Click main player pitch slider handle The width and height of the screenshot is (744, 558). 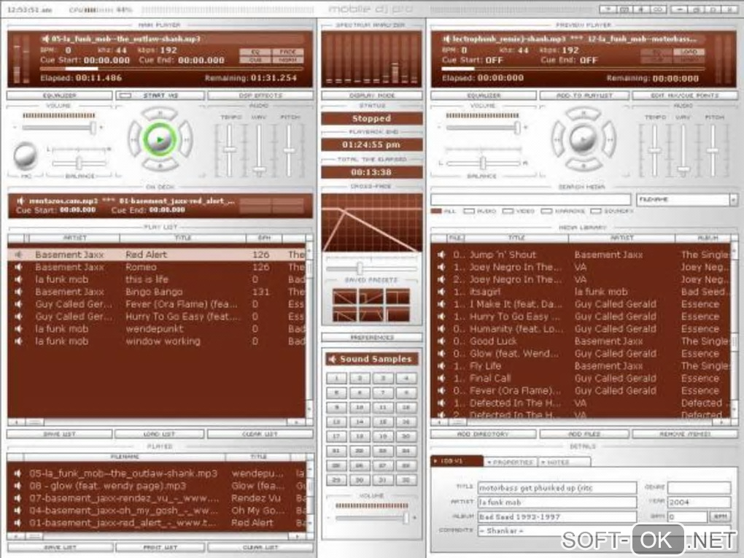(289, 150)
